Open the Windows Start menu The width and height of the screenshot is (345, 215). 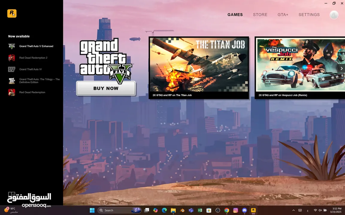tap(92, 211)
